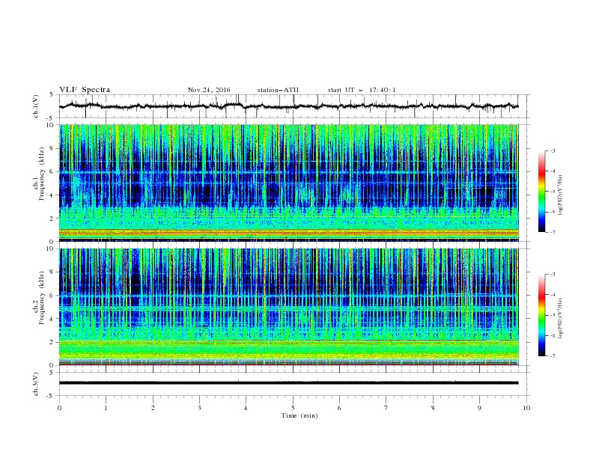Viewport: 593px width, 458px height.
Task: Click time axis tick label "1"
Action: pyautogui.click(x=106, y=408)
